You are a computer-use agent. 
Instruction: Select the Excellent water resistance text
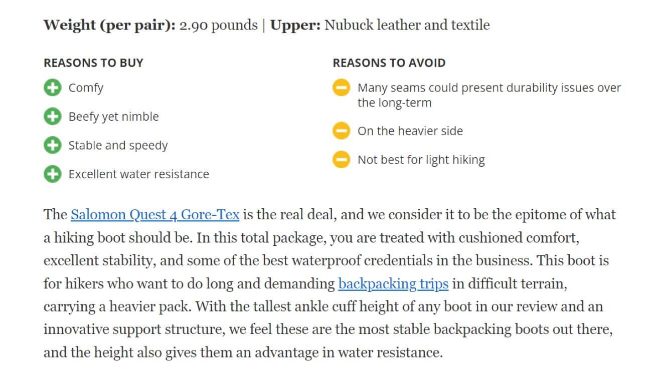pos(139,174)
